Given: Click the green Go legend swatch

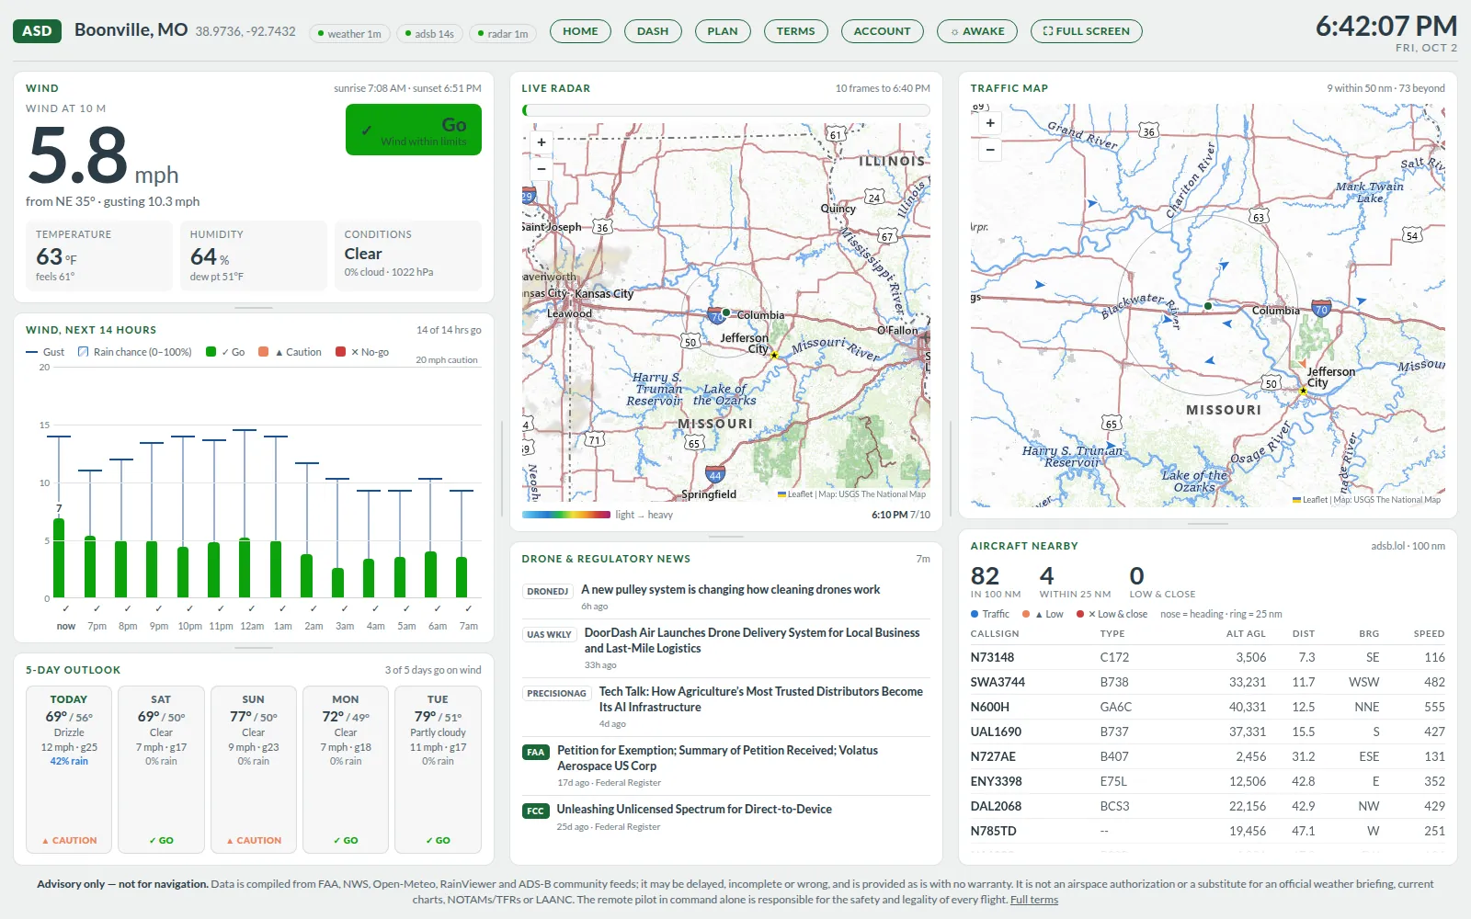Looking at the screenshot, I should [211, 352].
